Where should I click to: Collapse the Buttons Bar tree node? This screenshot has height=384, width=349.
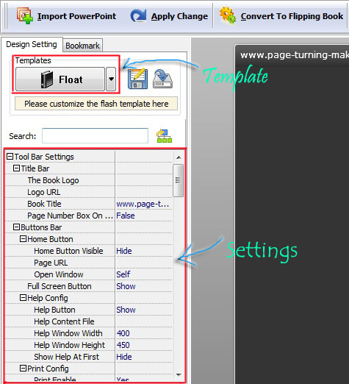pyautogui.click(x=16, y=227)
